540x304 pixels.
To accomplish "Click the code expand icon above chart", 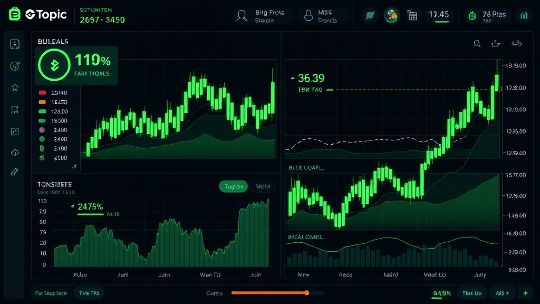I will click(517, 43).
